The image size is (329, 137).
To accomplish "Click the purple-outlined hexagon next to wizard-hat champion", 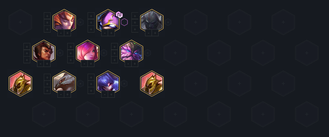I will point(124,22).
